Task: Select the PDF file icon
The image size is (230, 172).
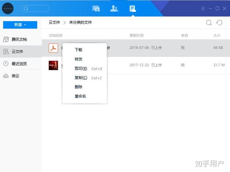Action: coord(53,48)
